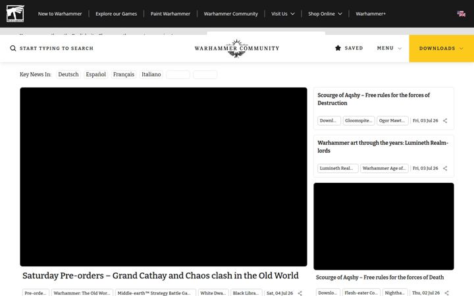This screenshot has width=474, height=296.
Task: Open Warhammer Community menu item
Action: (230, 14)
